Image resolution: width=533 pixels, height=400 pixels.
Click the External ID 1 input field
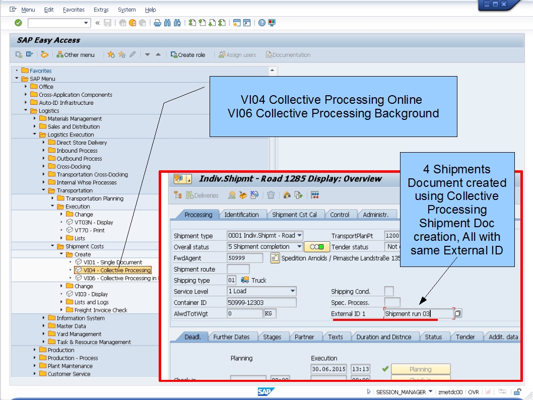point(419,313)
